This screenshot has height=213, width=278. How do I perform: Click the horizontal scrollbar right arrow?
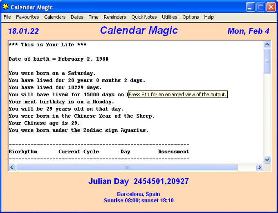click(259, 167)
